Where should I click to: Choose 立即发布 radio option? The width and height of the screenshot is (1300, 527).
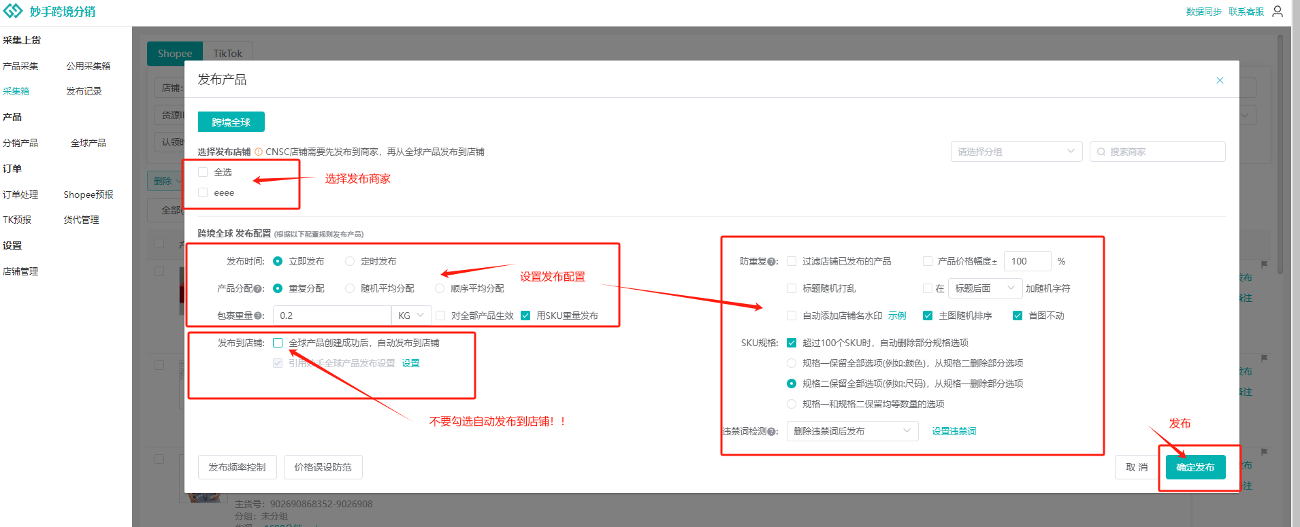tap(278, 261)
